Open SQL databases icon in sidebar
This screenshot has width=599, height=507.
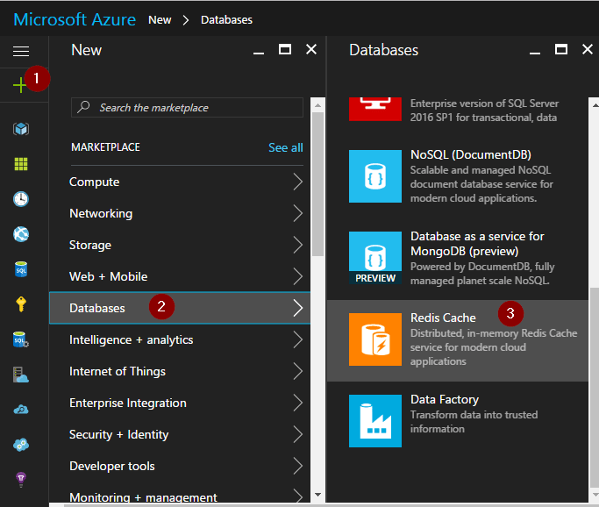(x=21, y=269)
